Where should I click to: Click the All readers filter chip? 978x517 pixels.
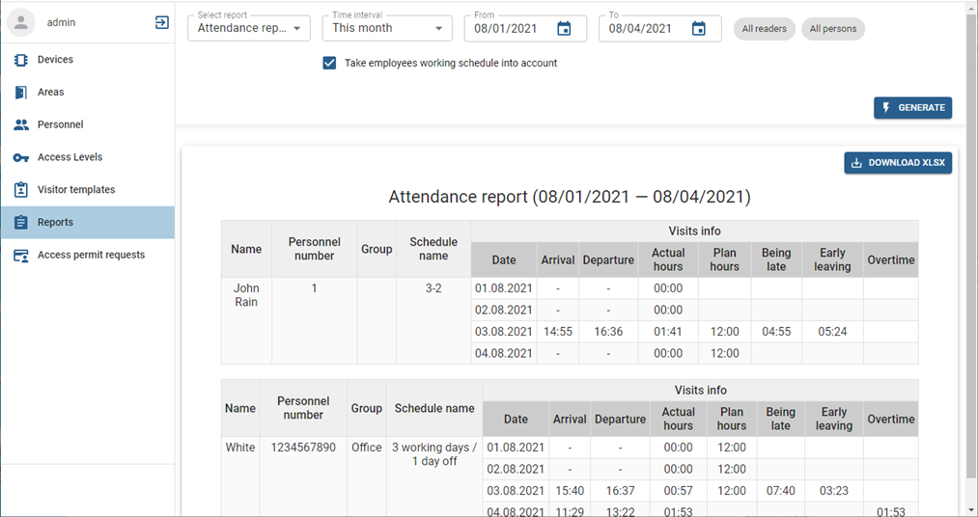coord(765,29)
